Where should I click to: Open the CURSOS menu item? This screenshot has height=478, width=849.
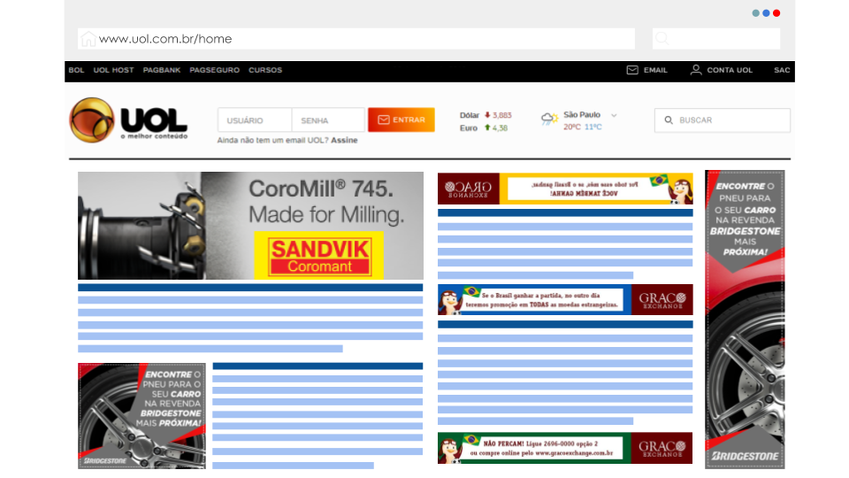point(265,70)
